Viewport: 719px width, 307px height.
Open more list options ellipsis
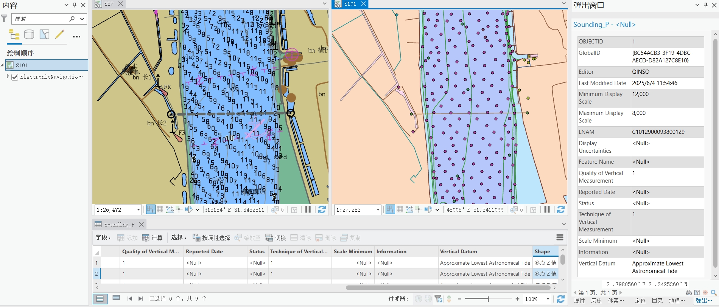[x=76, y=37]
